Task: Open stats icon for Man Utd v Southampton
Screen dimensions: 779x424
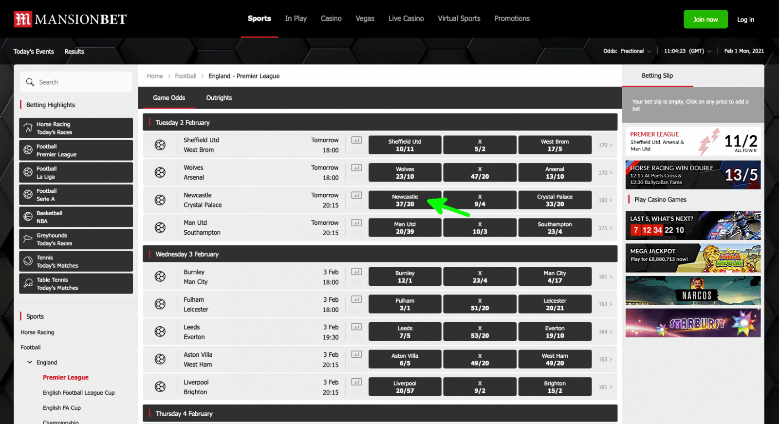Action: pos(356,223)
